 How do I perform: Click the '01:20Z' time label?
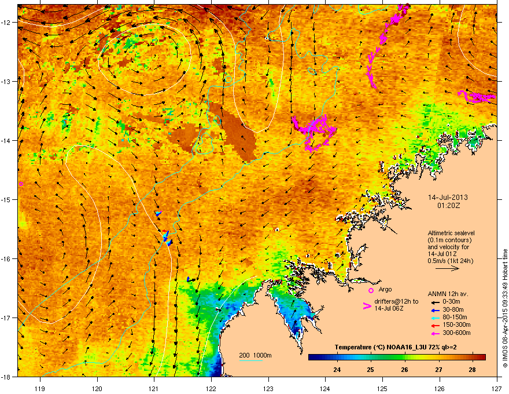(448, 206)
